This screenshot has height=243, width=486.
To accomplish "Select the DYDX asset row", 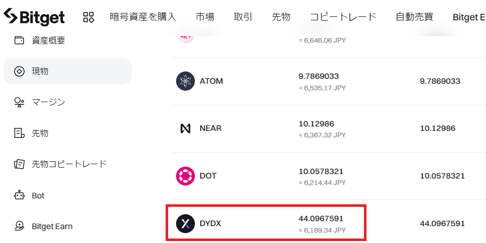I will pos(328,224).
